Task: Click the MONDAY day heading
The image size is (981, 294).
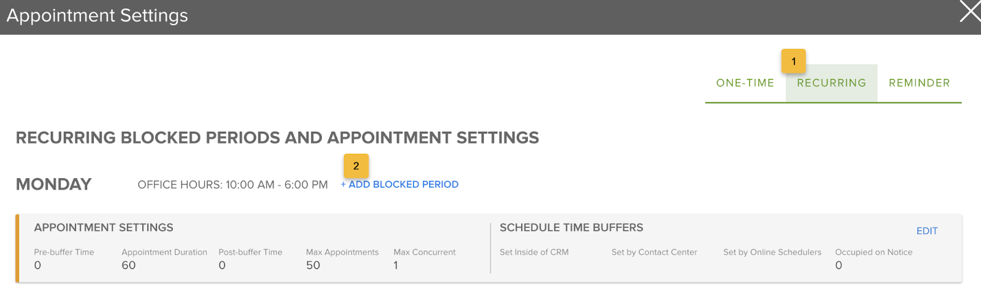Action: (x=54, y=184)
